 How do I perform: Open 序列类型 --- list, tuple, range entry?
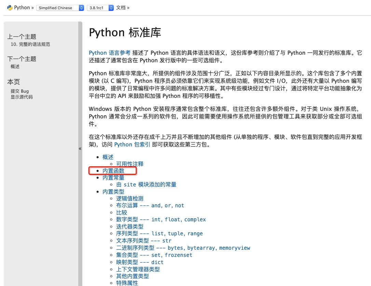(160, 233)
